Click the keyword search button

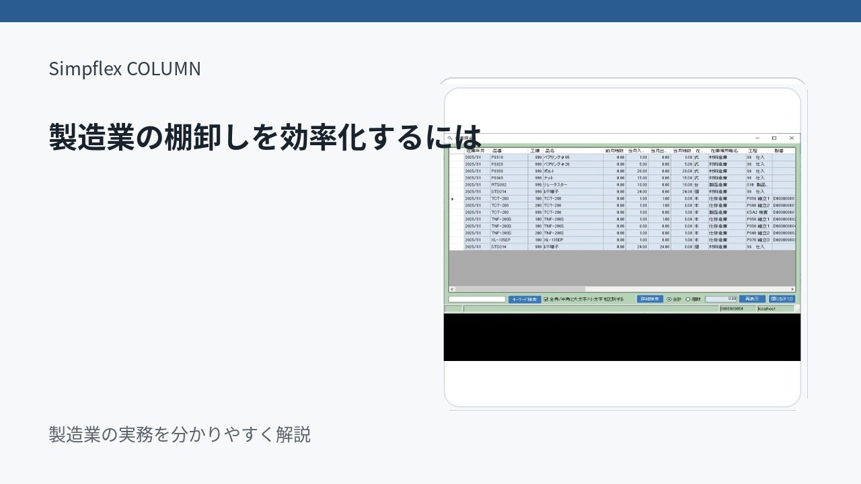click(525, 299)
